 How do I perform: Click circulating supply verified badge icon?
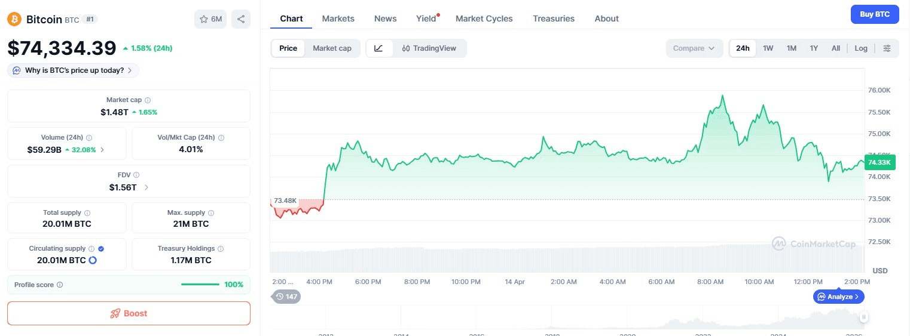coord(101,249)
